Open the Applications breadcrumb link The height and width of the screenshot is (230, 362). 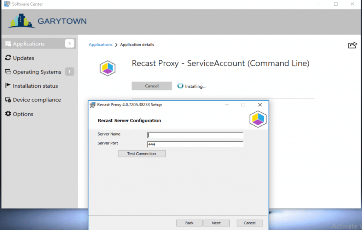pyautogui.click(x=100, y=45)
